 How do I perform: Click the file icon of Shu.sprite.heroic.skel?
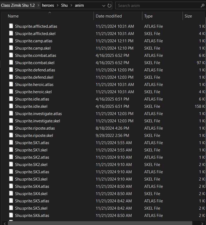click(11, 92)
